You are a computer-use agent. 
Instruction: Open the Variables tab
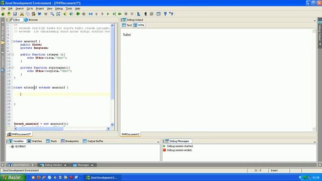point(16,141)
